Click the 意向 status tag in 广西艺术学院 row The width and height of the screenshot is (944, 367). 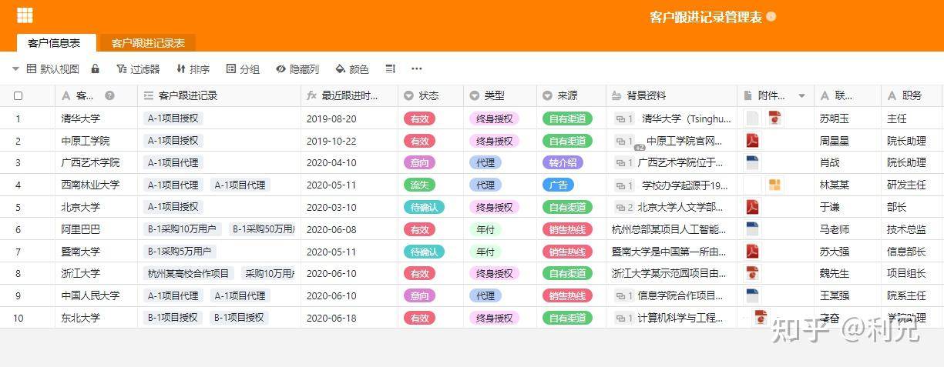point(418,162)
